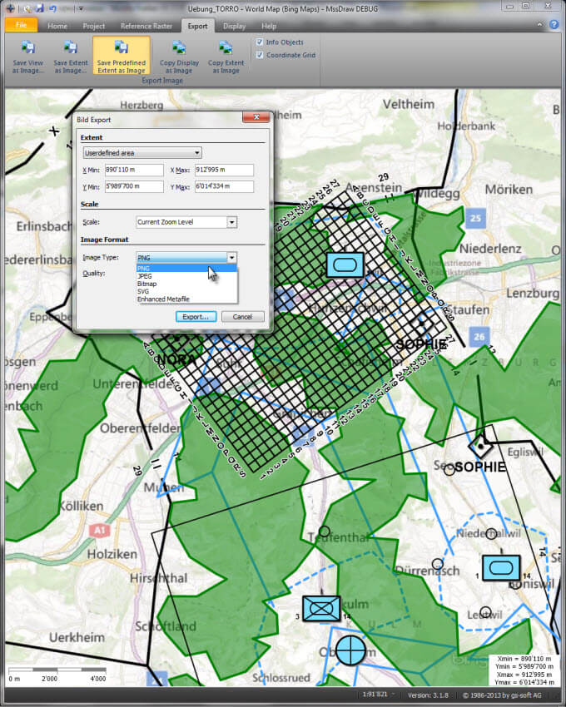The image size is (566, 707).
Task: Select the blue circle-with-cross symbol near Schlossrued
Action: pos(351,650)
